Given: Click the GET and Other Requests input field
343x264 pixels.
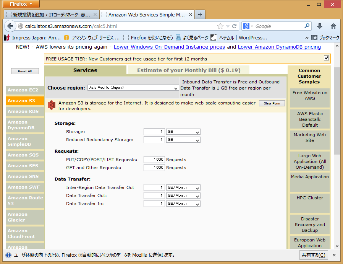Looking at the screenshot, I should pos(154,168).
